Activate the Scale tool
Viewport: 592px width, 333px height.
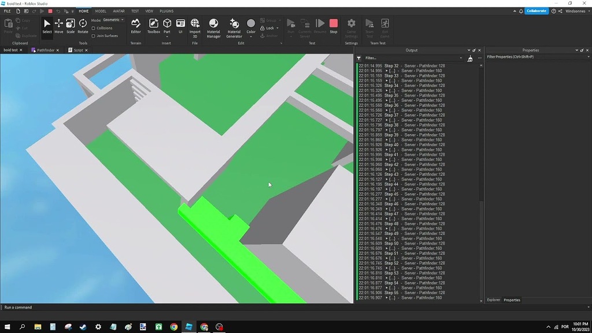(x=70, y=26)
